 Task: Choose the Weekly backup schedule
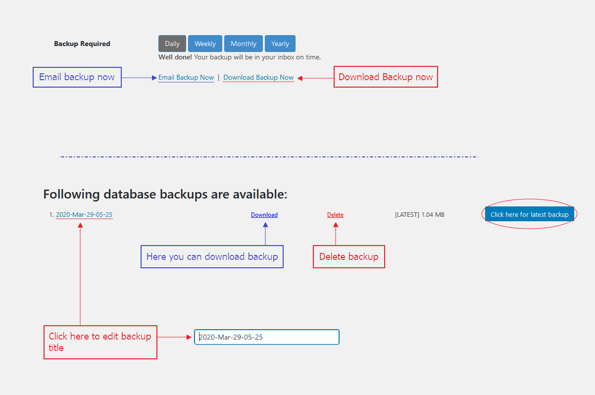pyautogui.click(x=205, y=44)
